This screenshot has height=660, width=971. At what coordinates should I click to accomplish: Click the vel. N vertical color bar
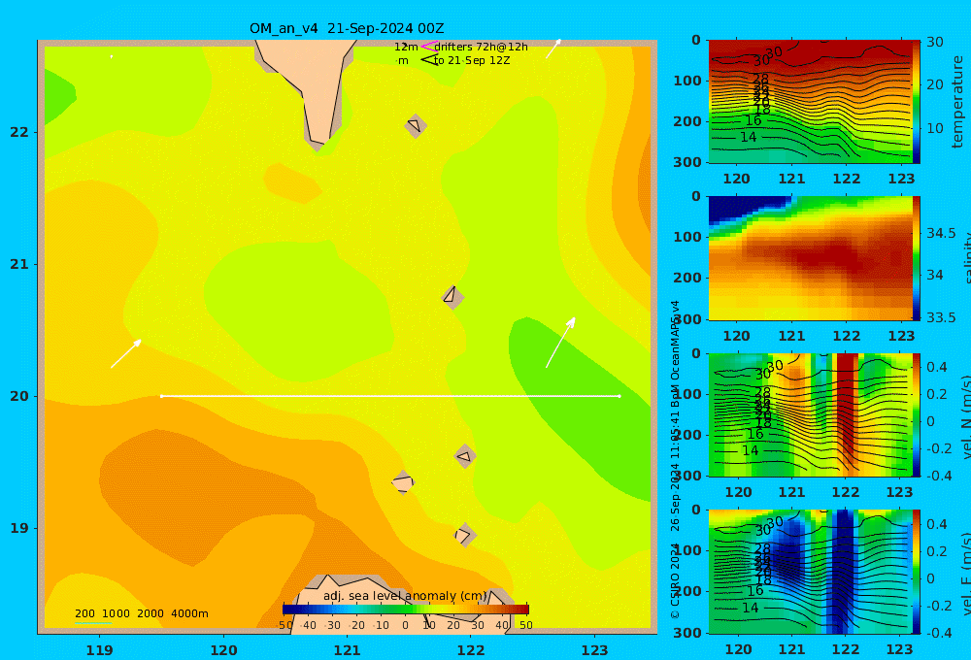point(917,414)
